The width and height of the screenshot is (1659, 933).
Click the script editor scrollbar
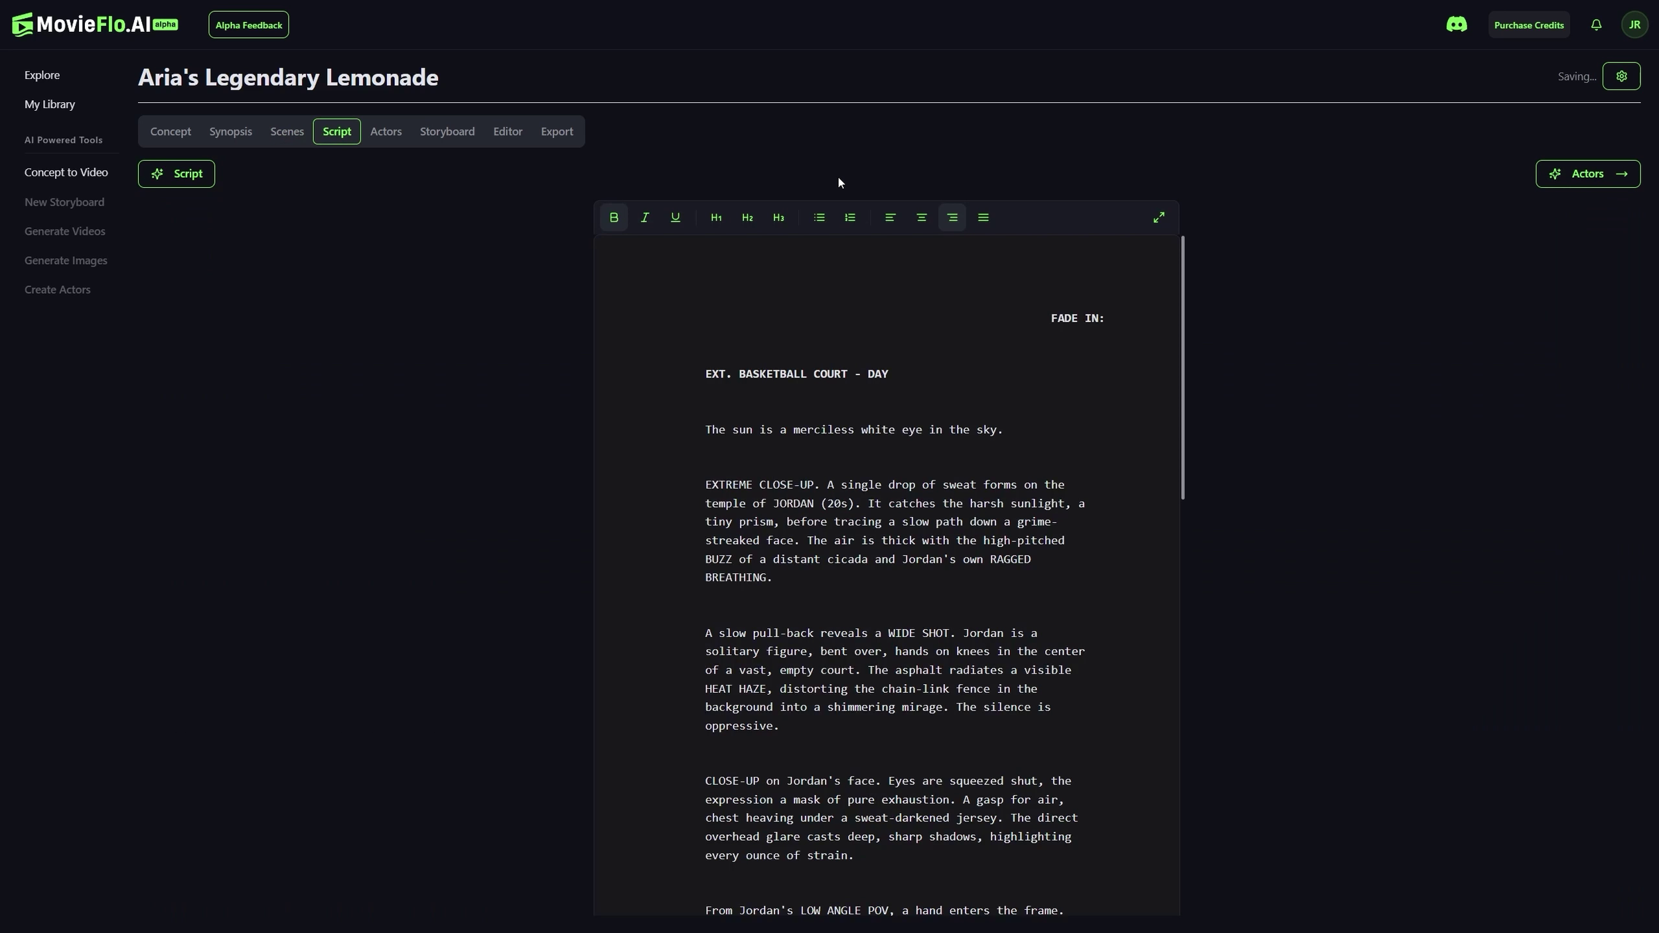click(1183, 368)
